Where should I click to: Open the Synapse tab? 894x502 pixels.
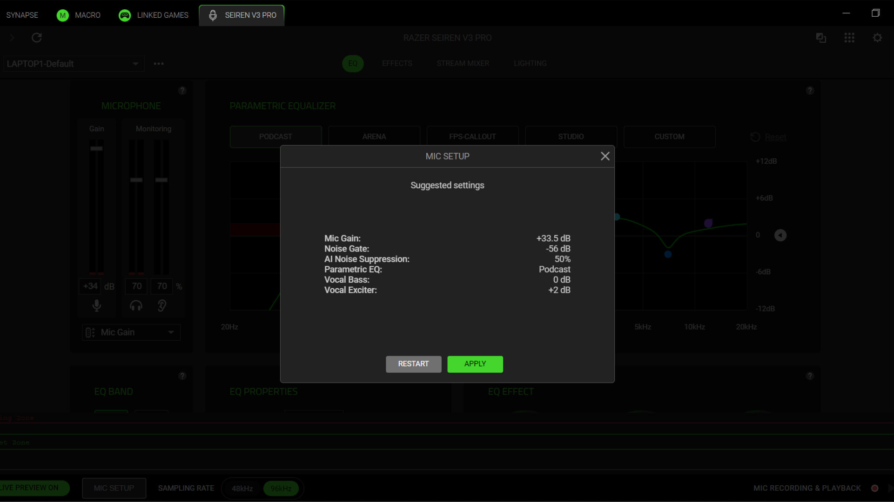pyautogui.click(x=22, y=15)
